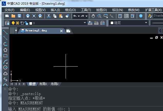This screenshot has height=111, width=163.
Task: Open the Layer States Manager icon
Action: tap(103, 23)
